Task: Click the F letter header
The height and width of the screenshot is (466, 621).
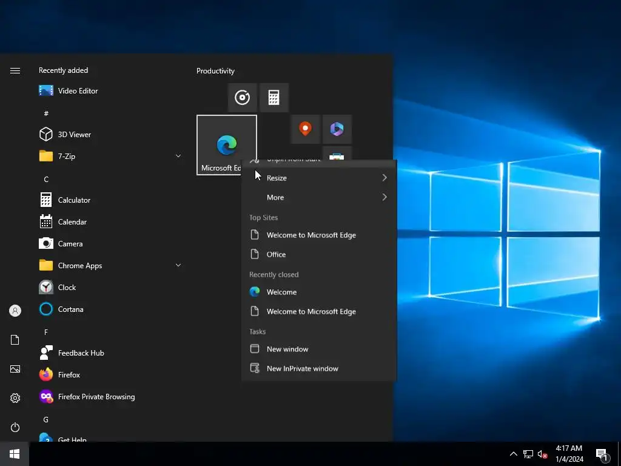Action: tap(46, 332)
